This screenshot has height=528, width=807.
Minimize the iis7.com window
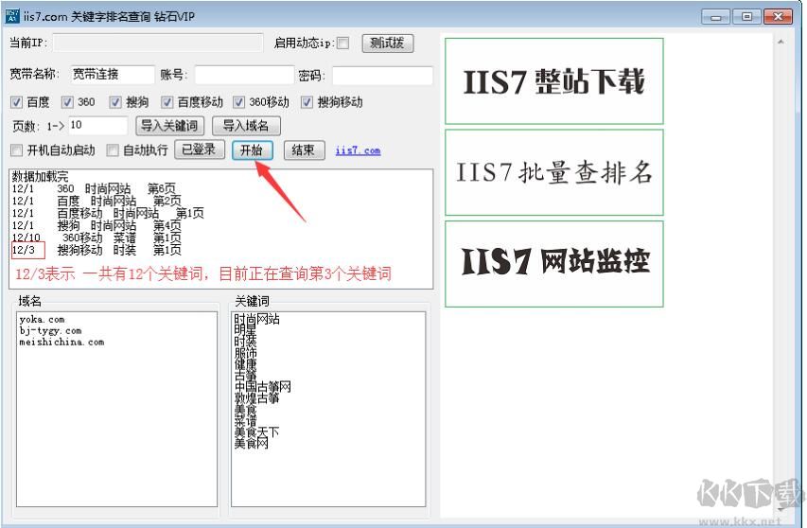pyautogui.click(x=716, y=17)
